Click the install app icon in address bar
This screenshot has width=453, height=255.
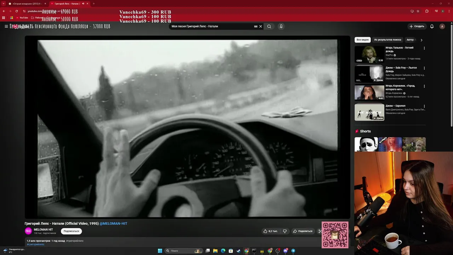pos(412,11)
